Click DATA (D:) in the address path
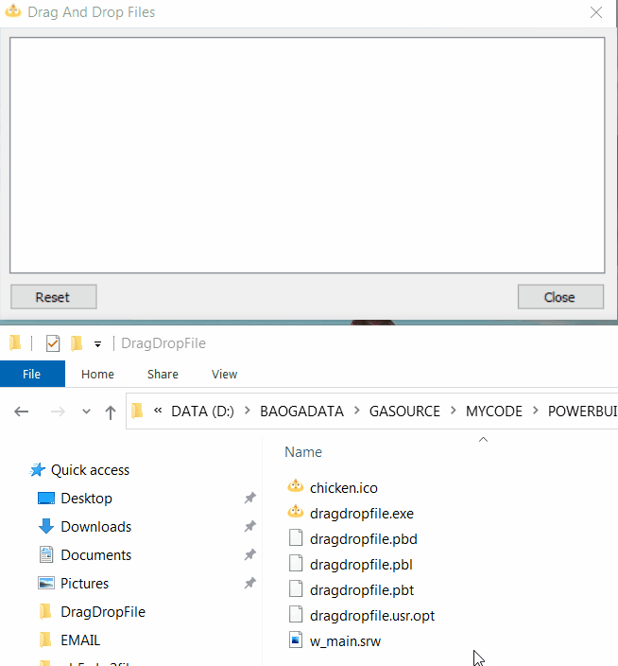This screenshot has width=618, height=666. tap(203, 412)
